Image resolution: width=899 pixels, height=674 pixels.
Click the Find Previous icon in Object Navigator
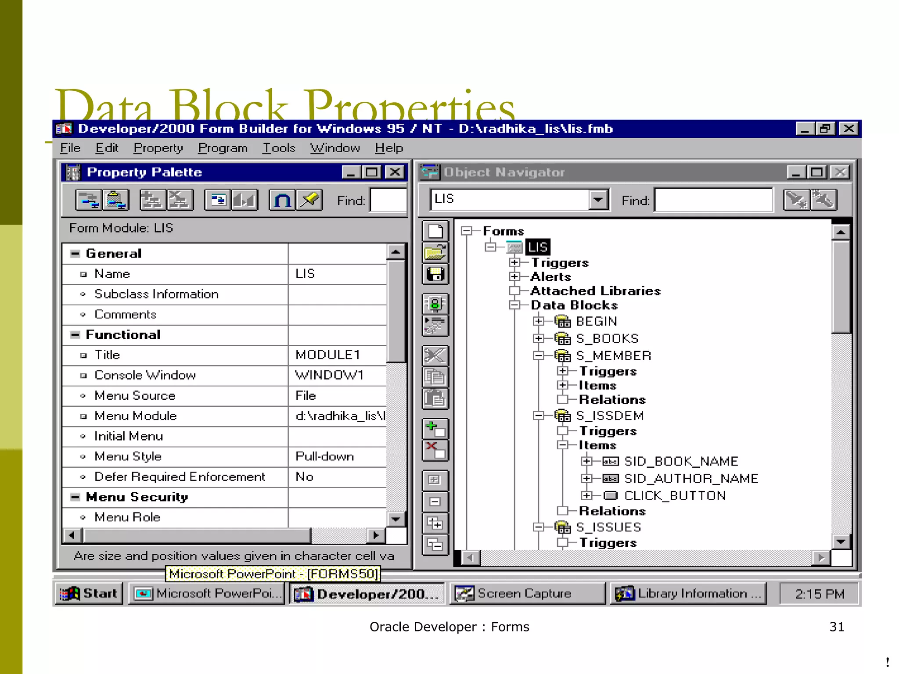(823, 200)
